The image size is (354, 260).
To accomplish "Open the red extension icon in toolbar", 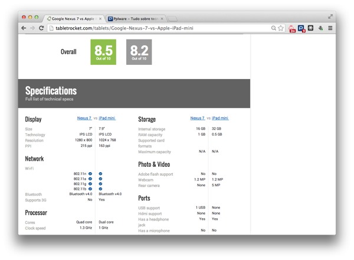I will point(292,29).
